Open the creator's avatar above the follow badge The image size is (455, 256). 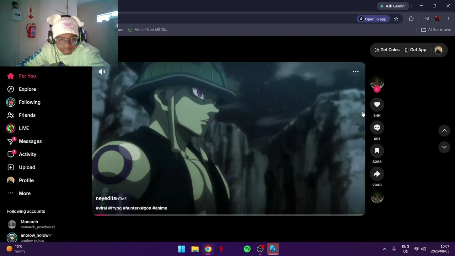tap(377, 82)
